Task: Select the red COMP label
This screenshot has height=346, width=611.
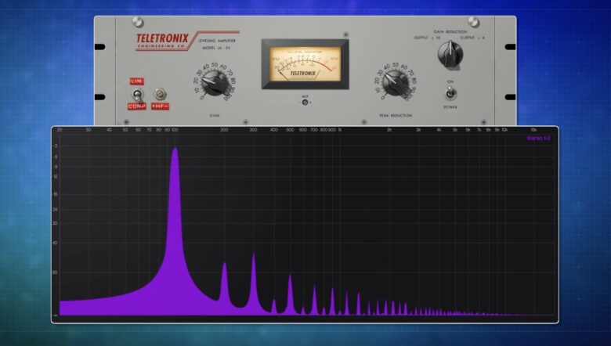Action: (x=137, y=106)
